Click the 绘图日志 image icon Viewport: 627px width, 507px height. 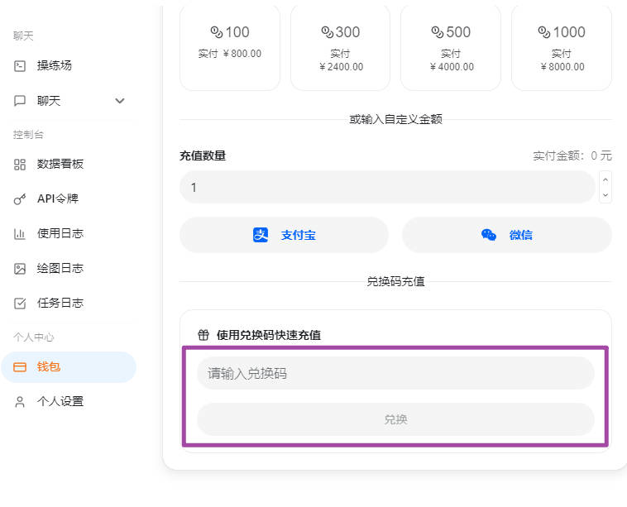20,269
